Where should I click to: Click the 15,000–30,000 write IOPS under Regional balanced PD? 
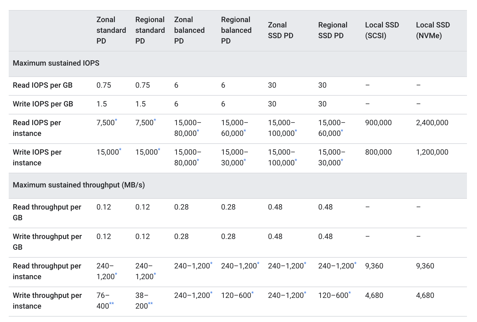pos(234,157)
